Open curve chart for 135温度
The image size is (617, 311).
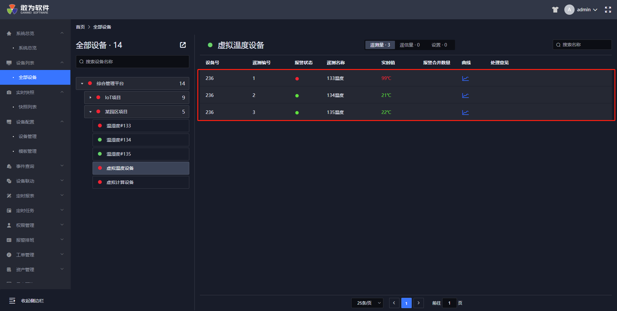[x=465, y=112]
